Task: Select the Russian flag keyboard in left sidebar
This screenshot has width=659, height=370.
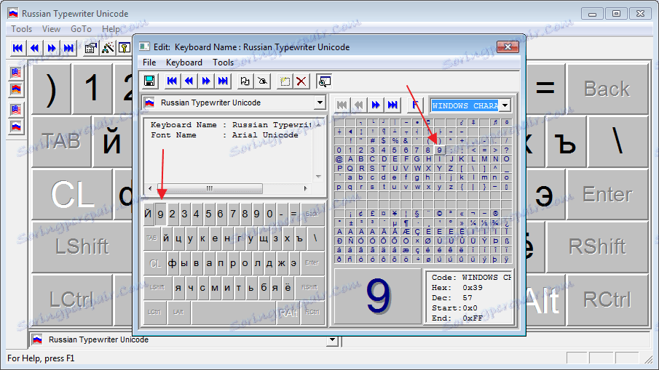Action: click(16, 126)
